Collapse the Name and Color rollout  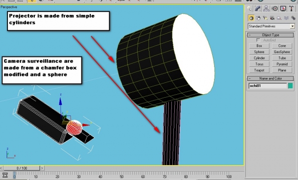(271, 78)
